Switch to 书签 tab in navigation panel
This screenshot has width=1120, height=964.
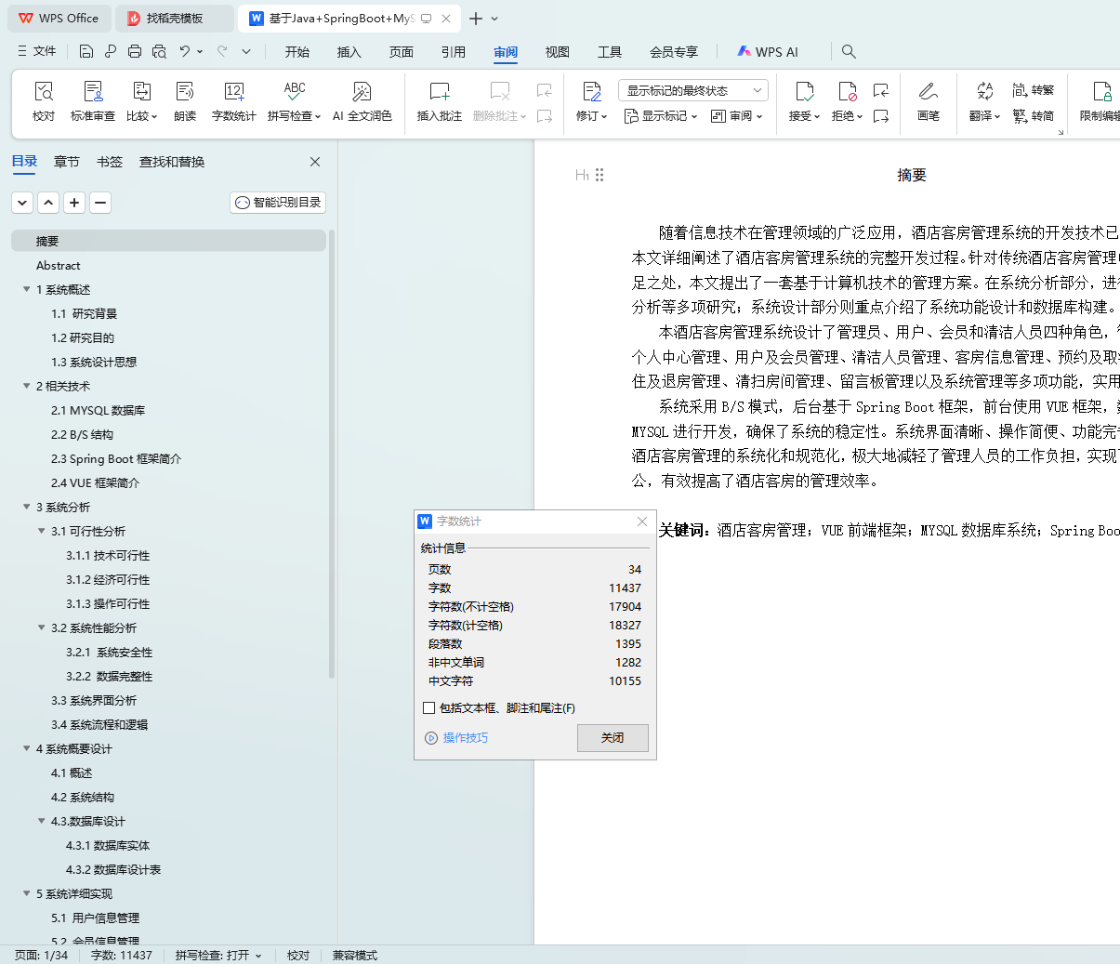[110, 162]
